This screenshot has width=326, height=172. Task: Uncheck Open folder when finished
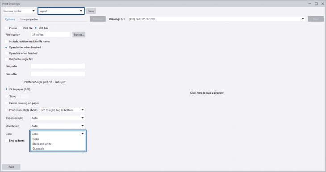pos(6,47)
